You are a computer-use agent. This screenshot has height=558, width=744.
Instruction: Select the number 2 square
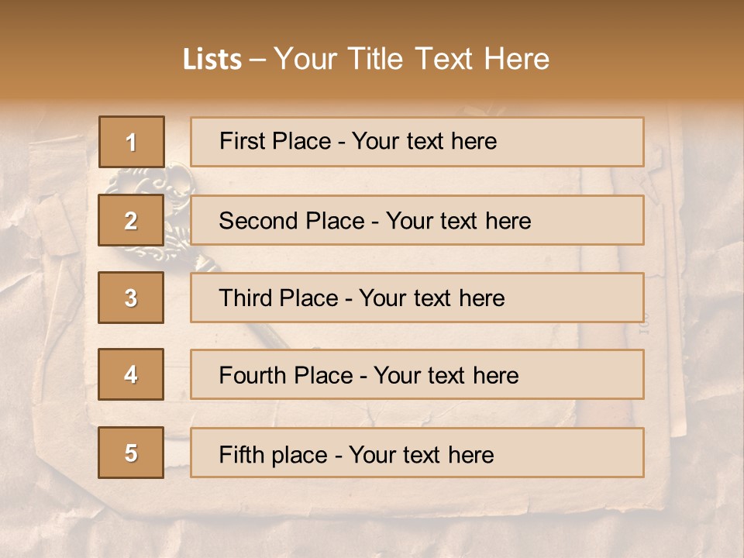[131, 221]
